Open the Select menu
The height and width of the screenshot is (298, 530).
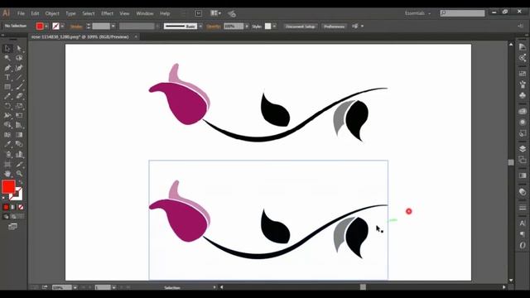(x=89, y=13)
